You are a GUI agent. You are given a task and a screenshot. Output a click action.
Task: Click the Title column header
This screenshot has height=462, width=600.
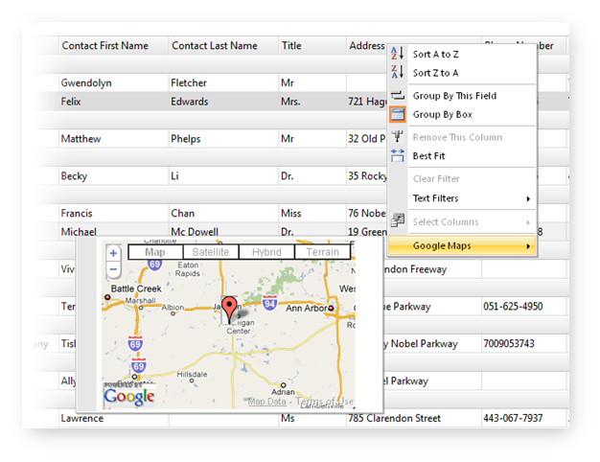[312, 46]
